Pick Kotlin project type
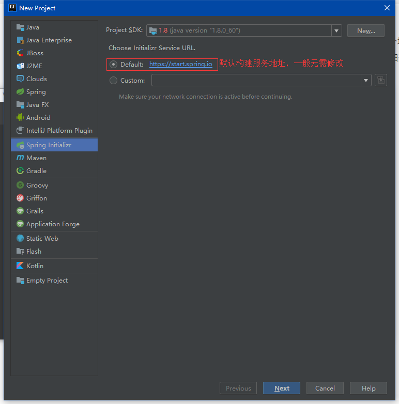This screenshot has height=404, width=399. 54,266
